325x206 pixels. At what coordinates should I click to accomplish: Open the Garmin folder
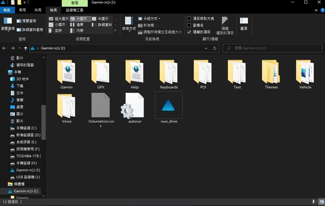point(66,74)
